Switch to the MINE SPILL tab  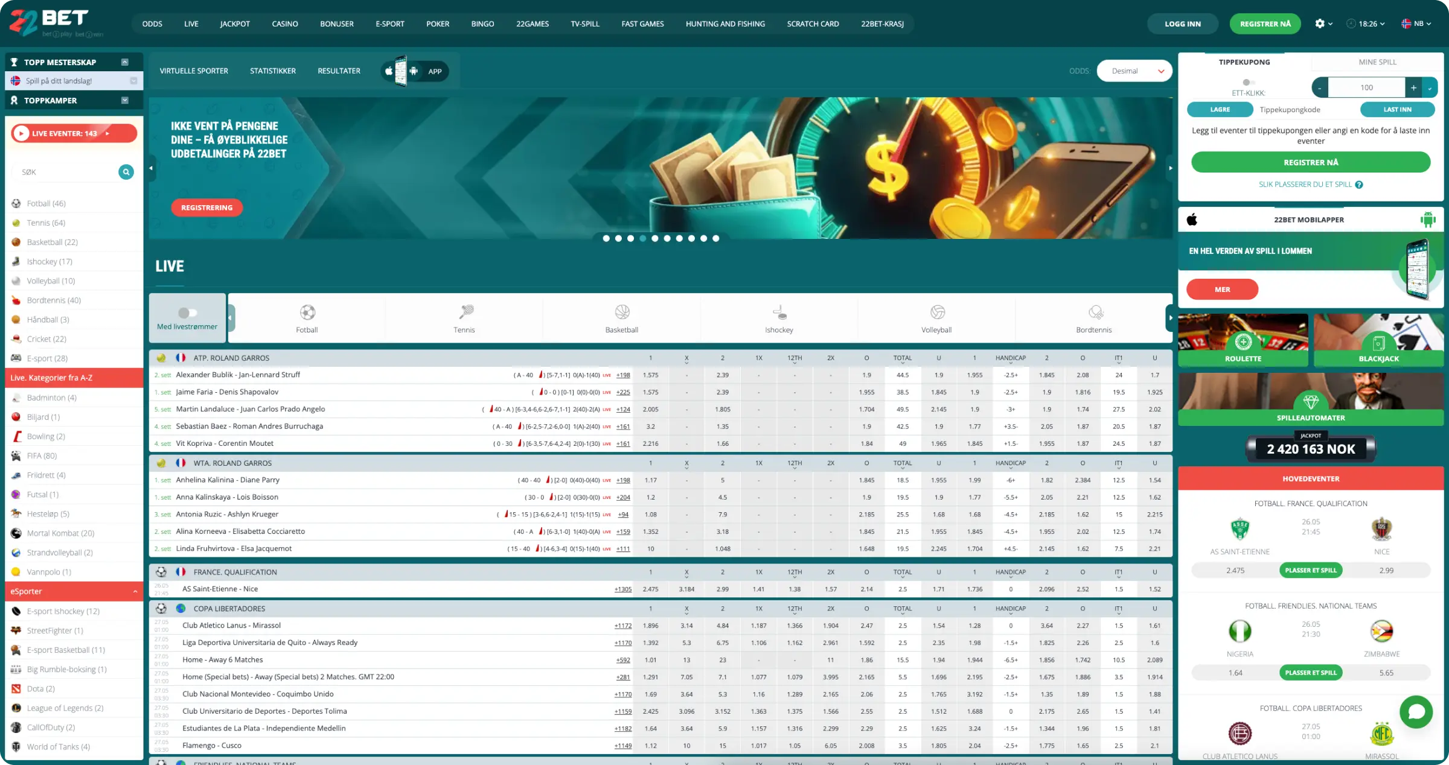[1377, 62]
